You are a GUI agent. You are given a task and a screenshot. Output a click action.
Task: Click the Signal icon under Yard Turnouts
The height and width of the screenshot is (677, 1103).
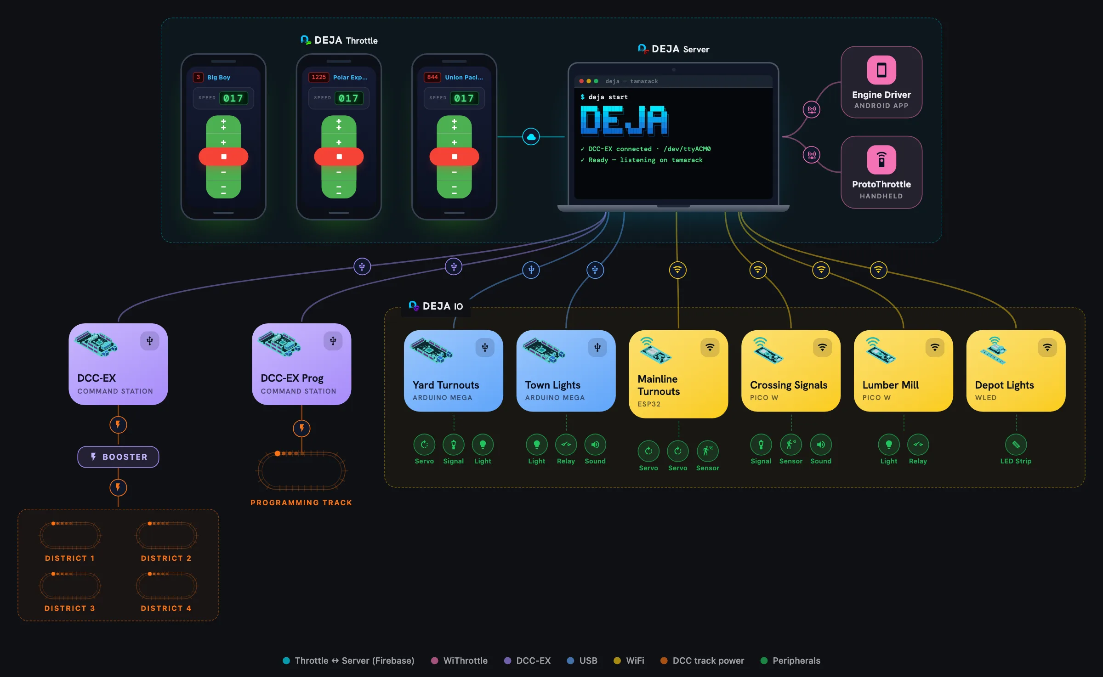453,445
